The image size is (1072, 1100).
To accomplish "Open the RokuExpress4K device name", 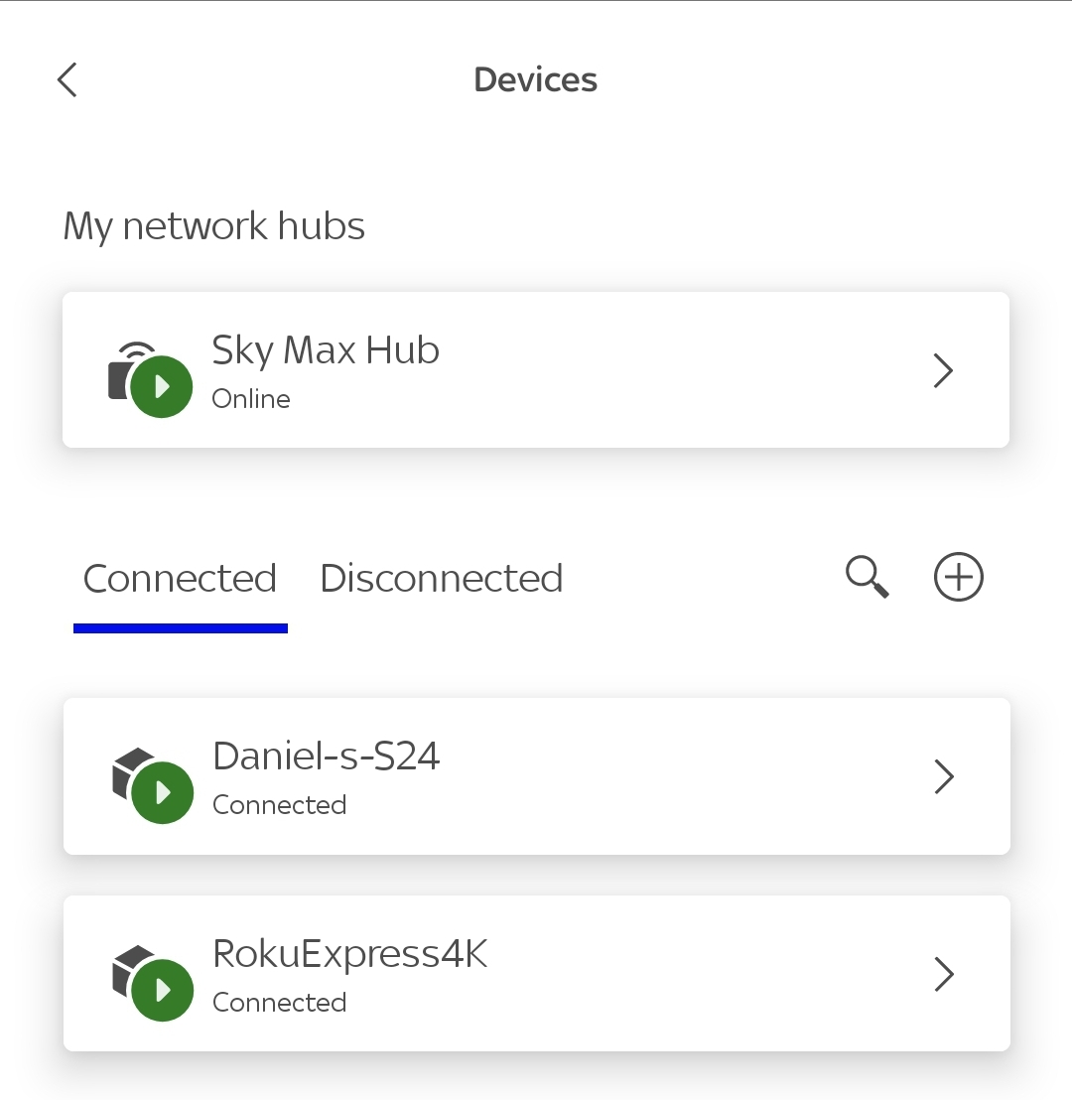I will 350,954.
